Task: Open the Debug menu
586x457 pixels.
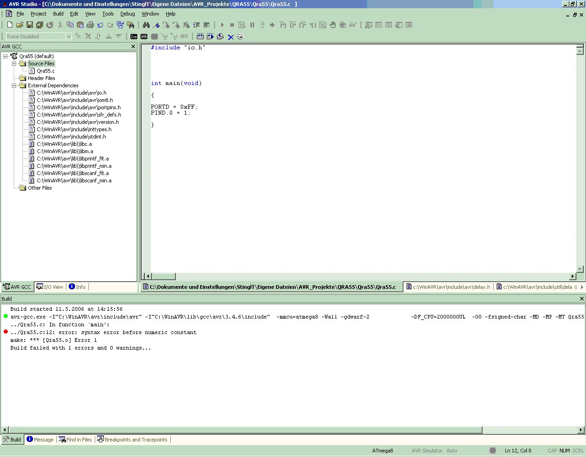Action: tap(127, 14)
